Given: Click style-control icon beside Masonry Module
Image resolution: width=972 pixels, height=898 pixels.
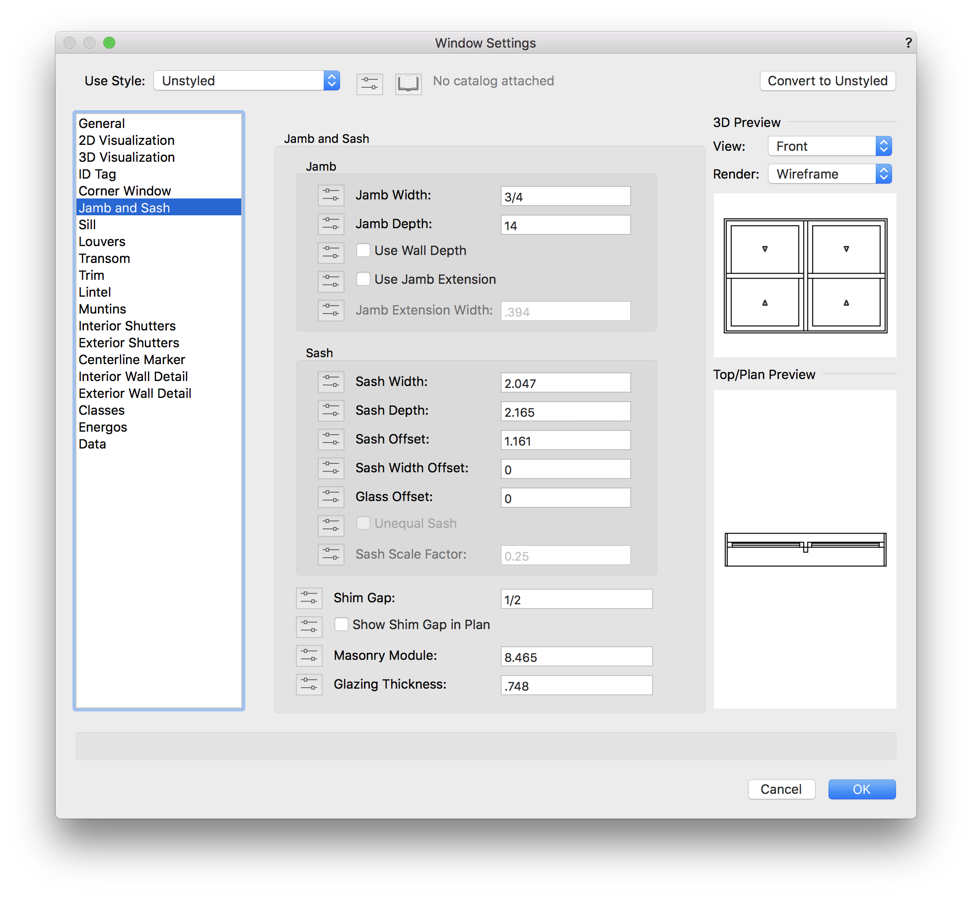Looking at the screenshot, I should pyautogui.click(x=309, y=656).
